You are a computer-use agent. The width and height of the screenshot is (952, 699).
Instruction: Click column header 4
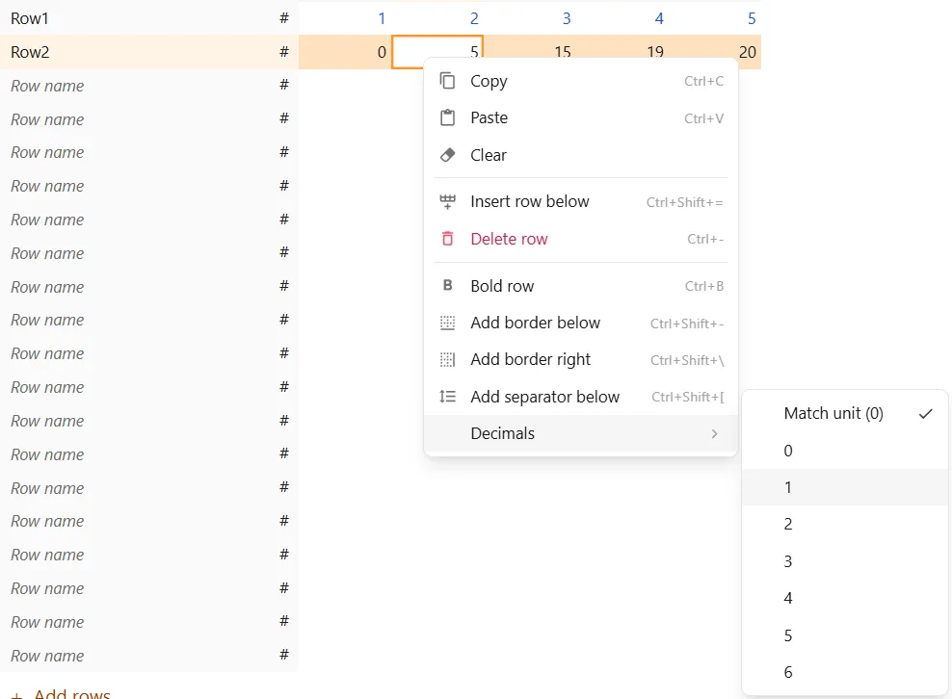coord(659,18)
